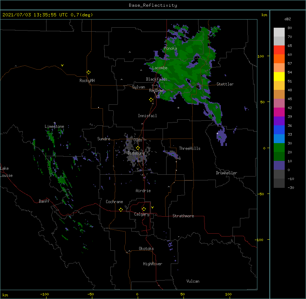
Task: Click the -30 dBZ value in the legend
Action: pyautogui.click(x=291, y=187)
